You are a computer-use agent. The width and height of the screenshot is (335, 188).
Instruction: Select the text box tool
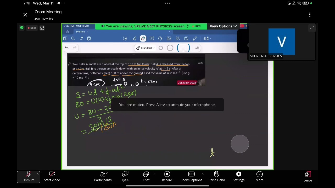click(x=152, y=39)
